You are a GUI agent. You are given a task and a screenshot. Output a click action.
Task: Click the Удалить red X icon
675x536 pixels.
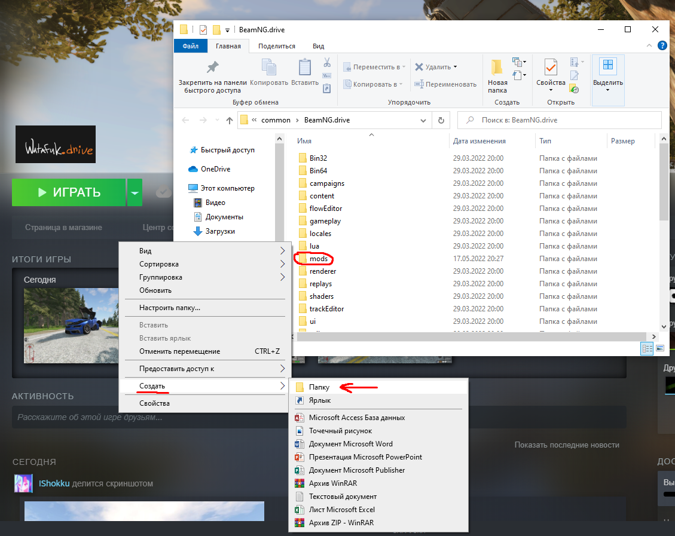pyautogui.click(x=419, y=67)
